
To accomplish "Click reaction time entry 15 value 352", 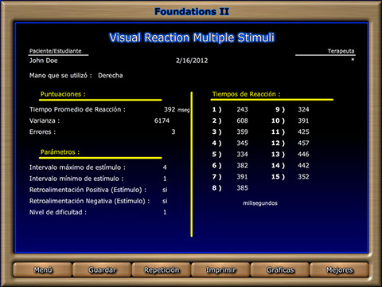I will pyautogui.click(x=303, y=177).
